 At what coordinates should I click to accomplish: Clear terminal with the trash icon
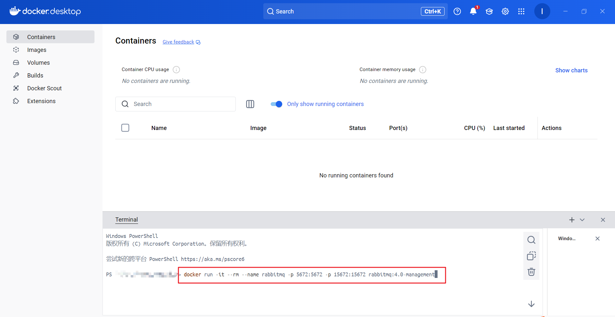click(531, 272)
